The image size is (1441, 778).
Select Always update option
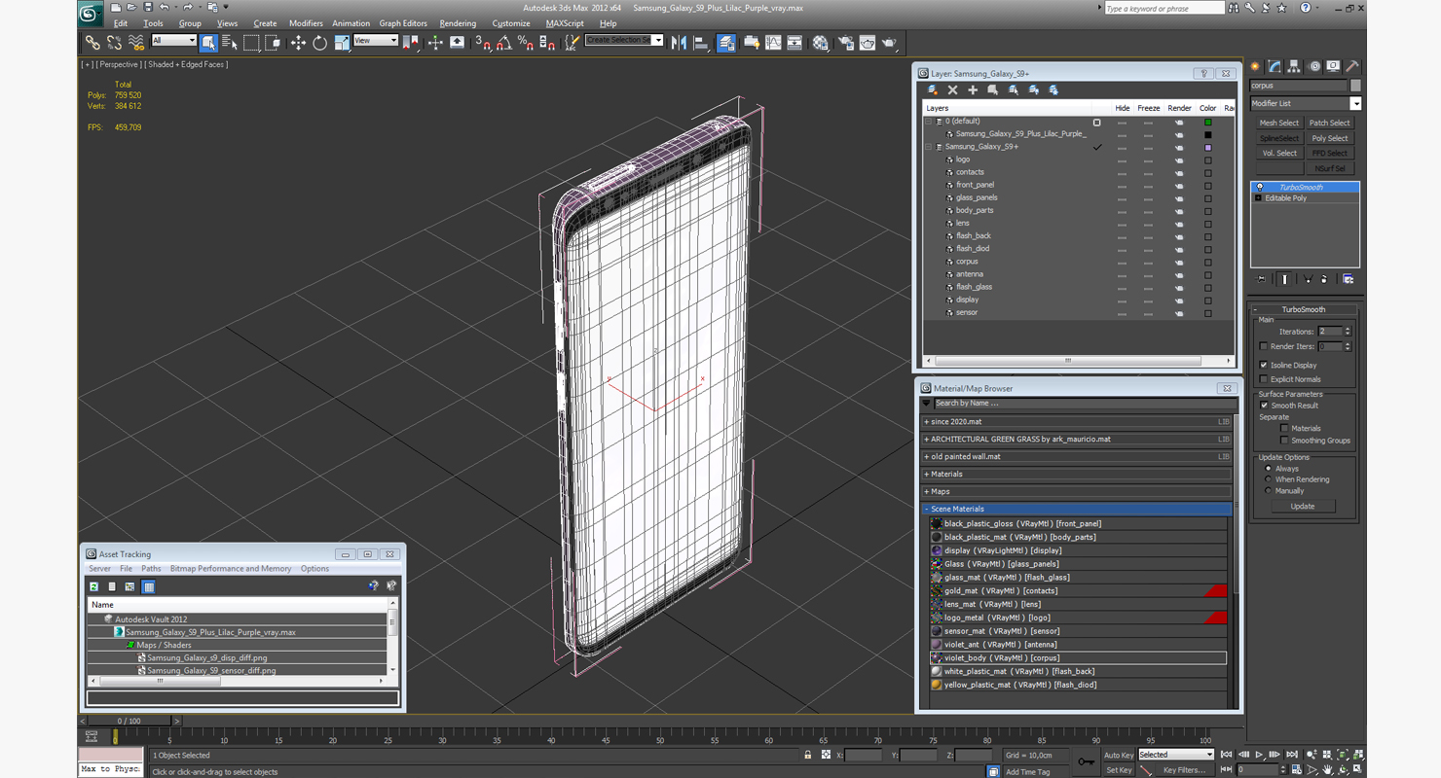[x=1268, y=469]
